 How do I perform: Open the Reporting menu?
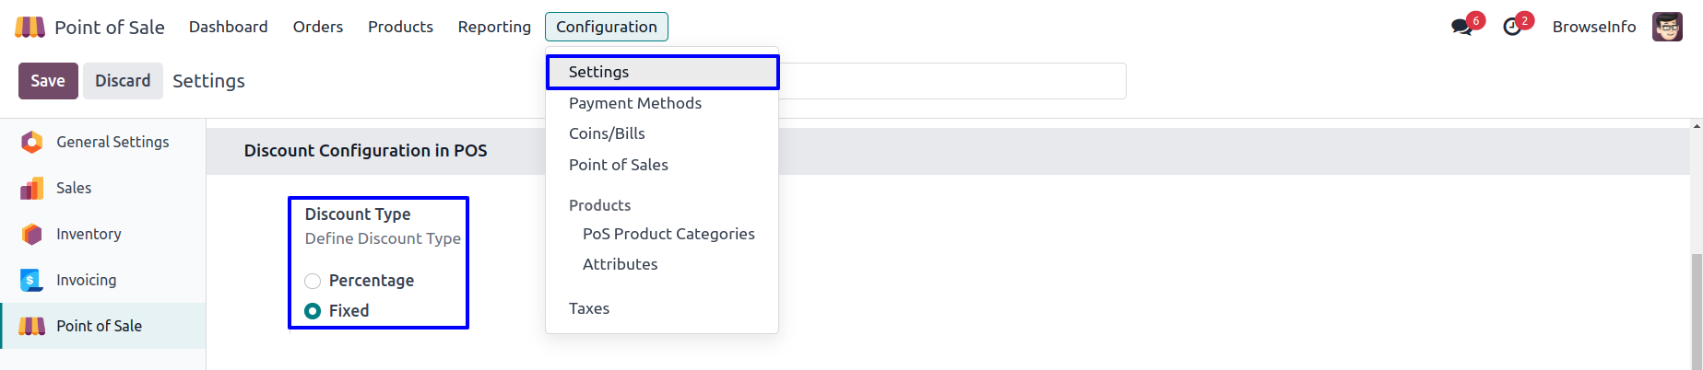pos(494,27)
